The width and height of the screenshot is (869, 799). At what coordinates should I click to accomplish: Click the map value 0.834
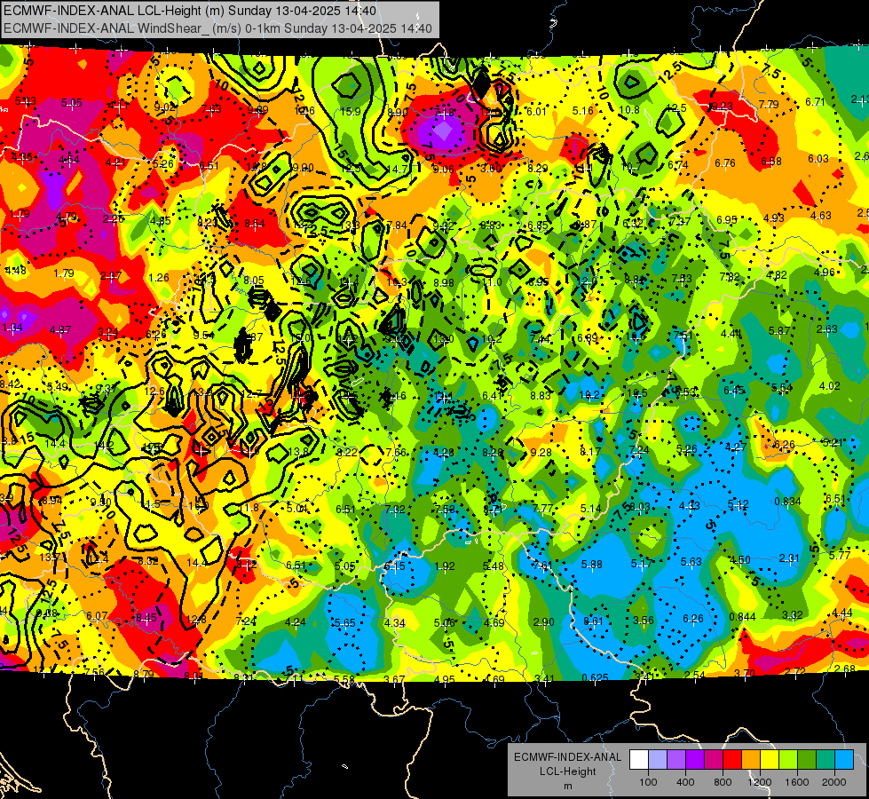(x=787, y=502)
